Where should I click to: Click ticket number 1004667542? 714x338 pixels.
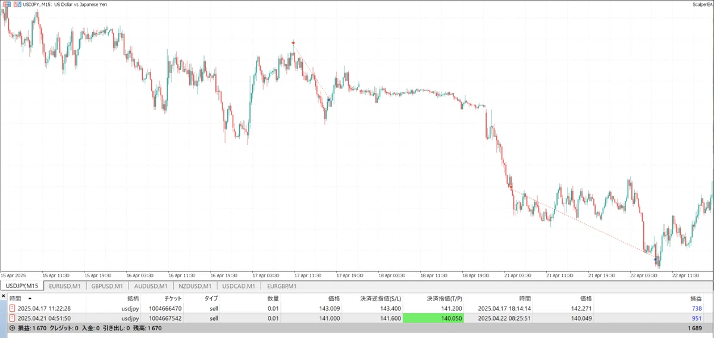(167, 318)
